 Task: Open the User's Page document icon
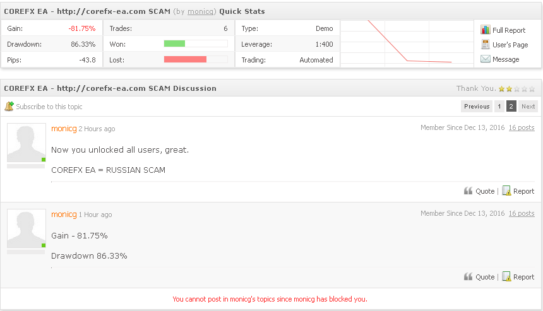point(485,45)
